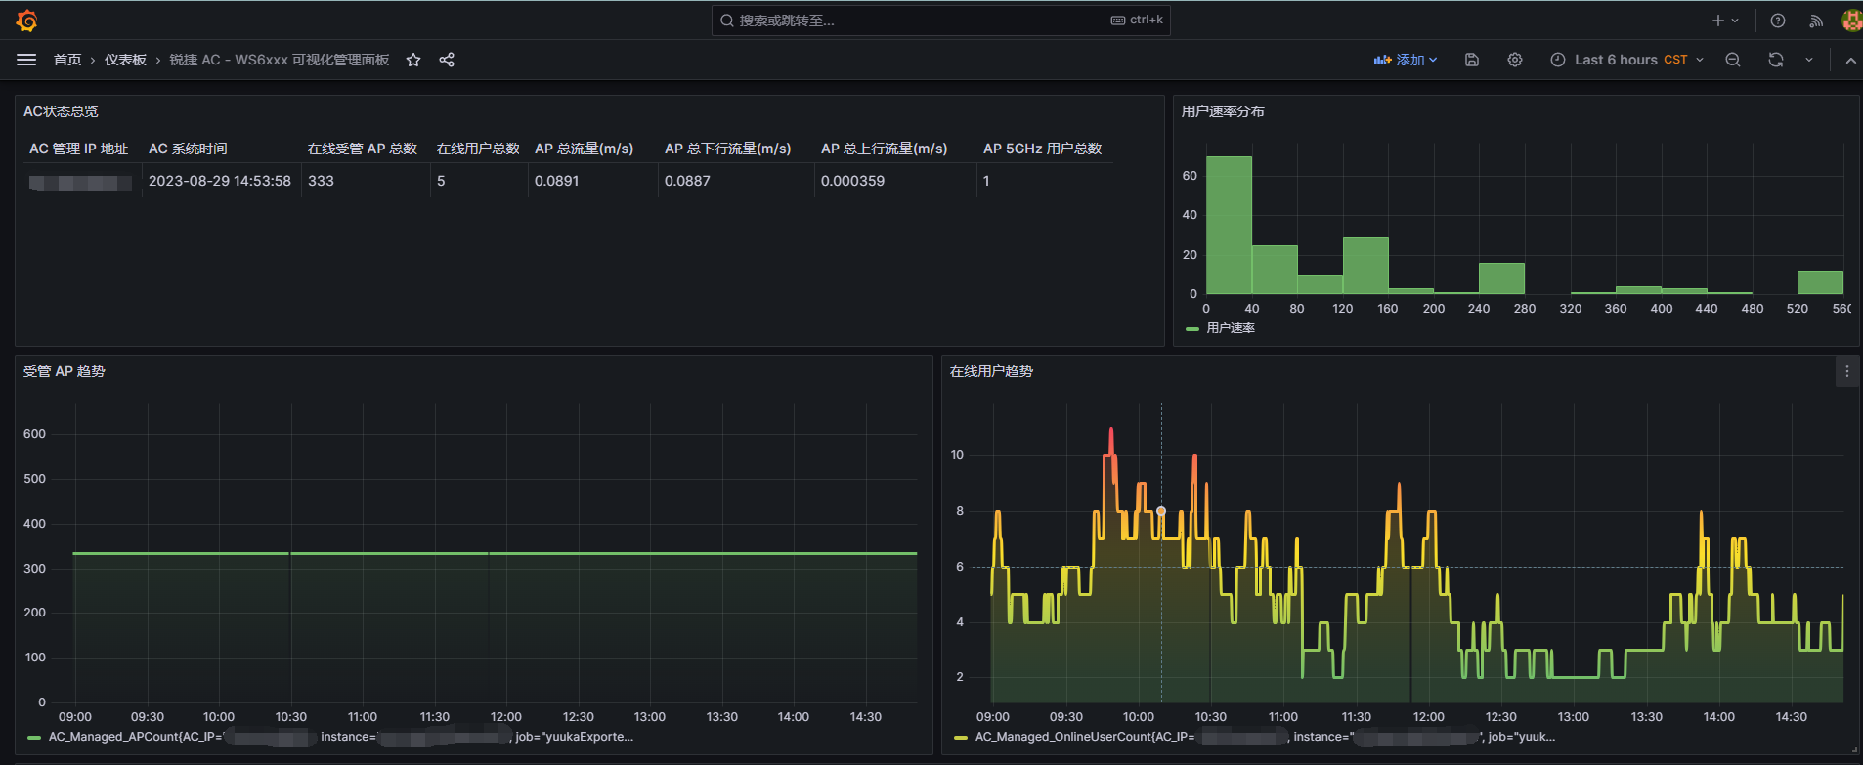The width and height of the screenshot is (1863, 765).
Task: Open the 在线用户趋势 panel title
Action: [x=991, y=371]
